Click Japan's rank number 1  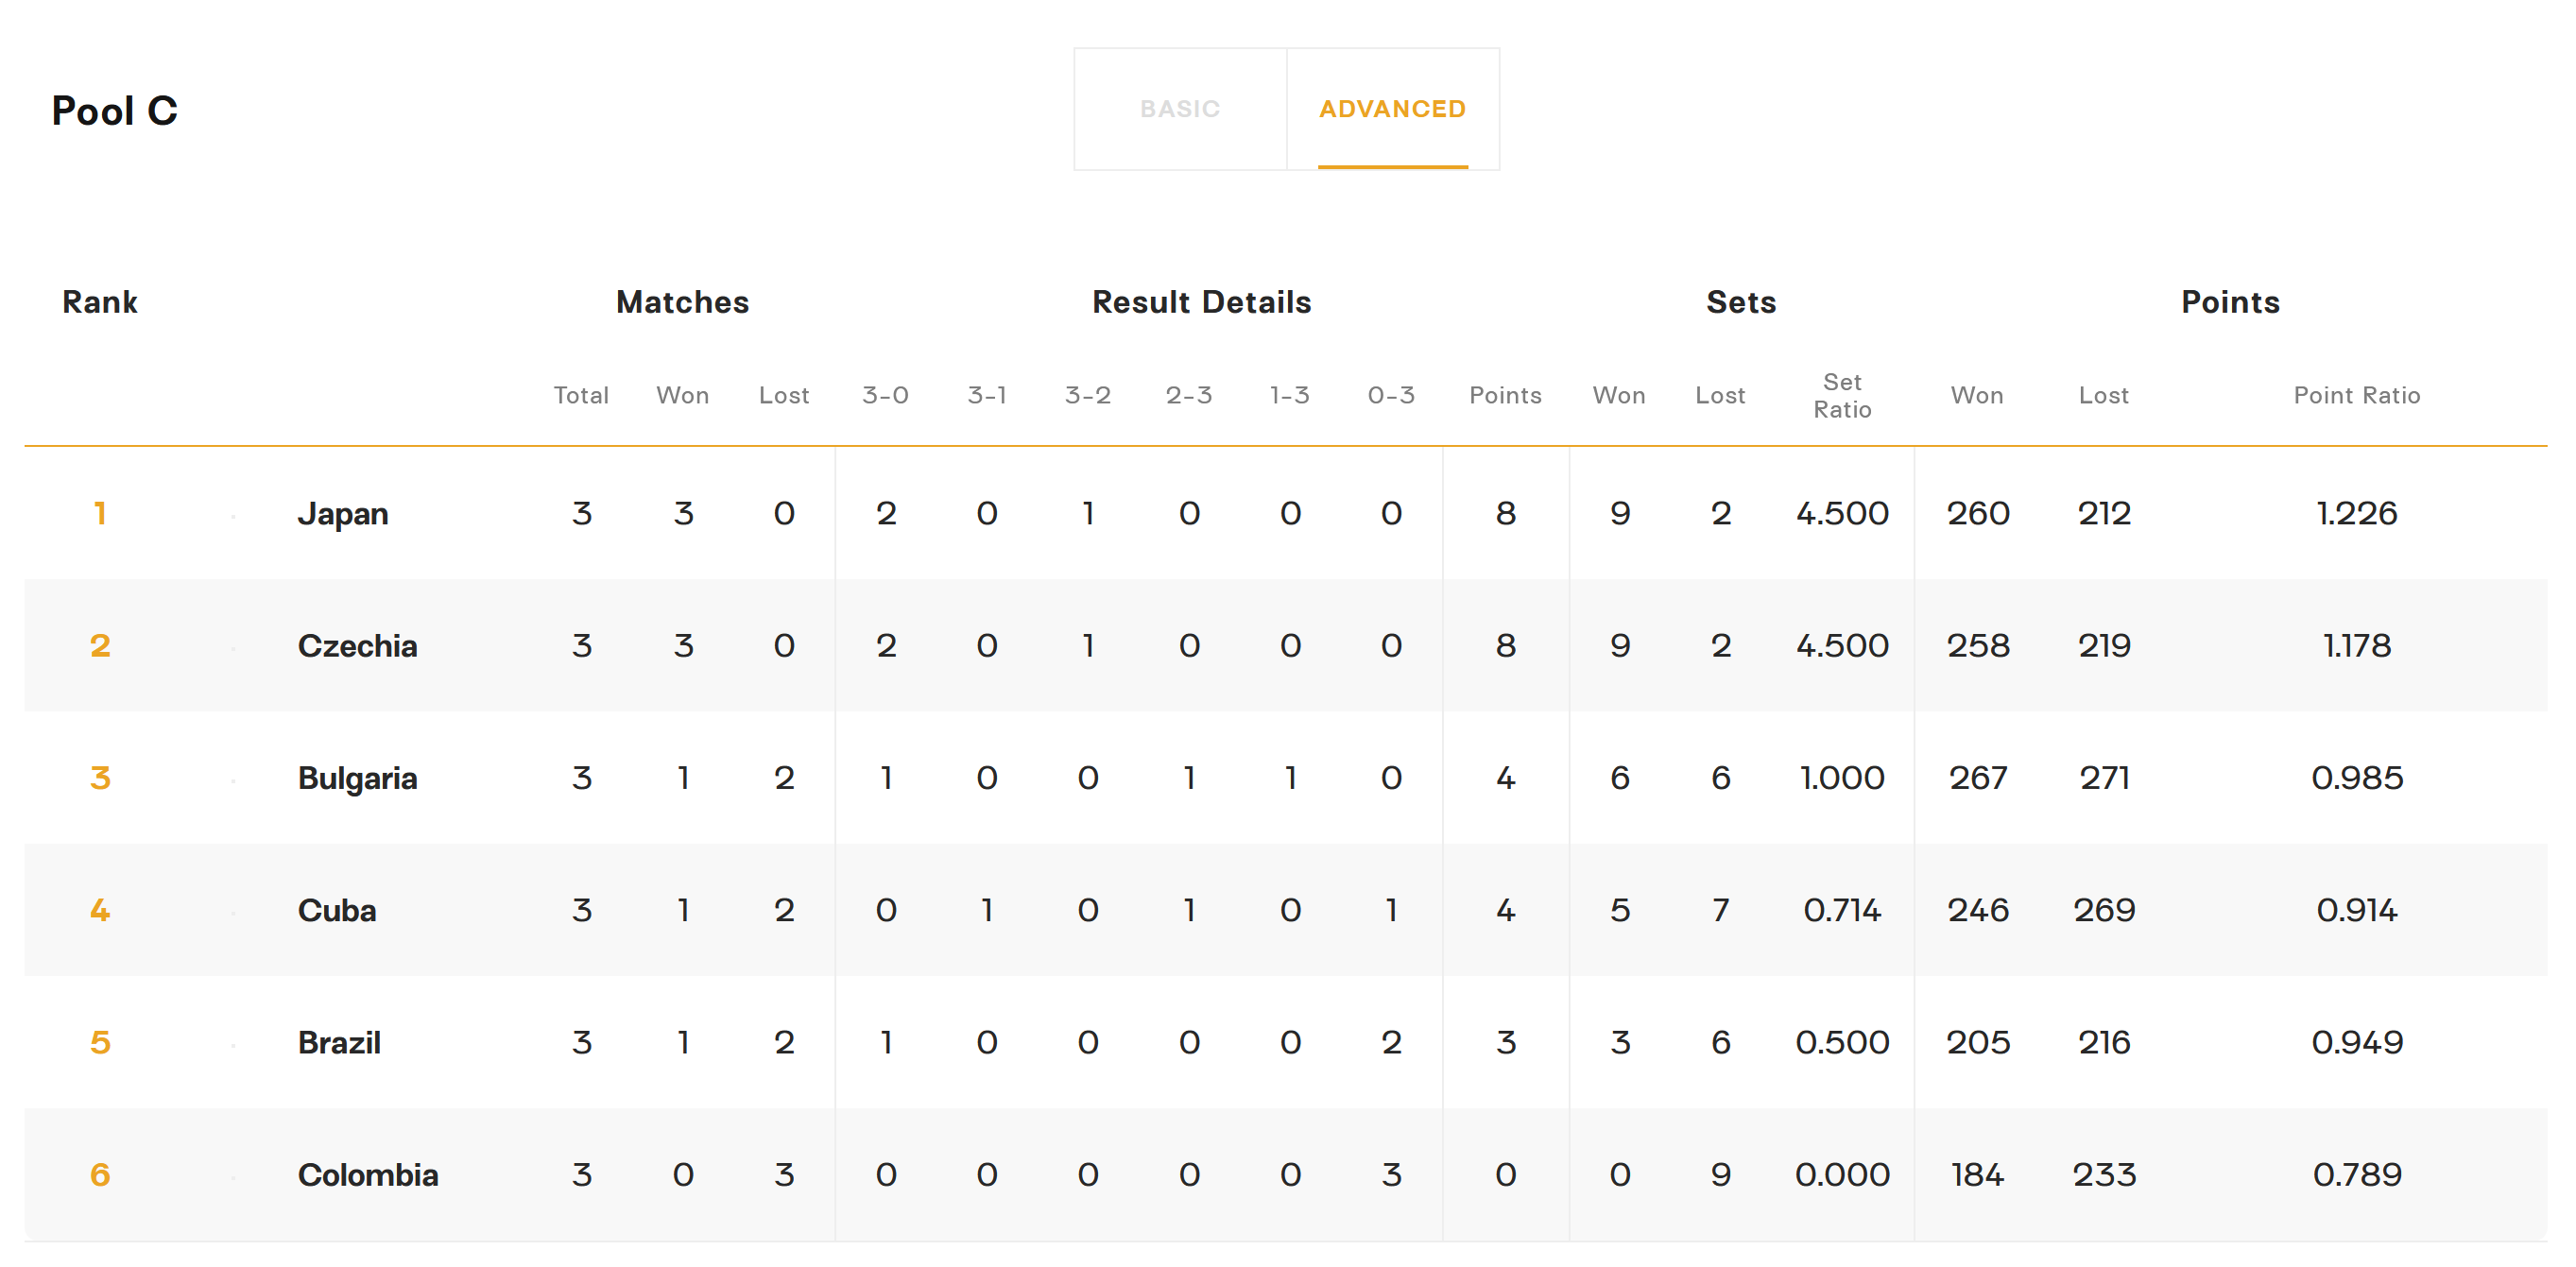tap(99, 514)
